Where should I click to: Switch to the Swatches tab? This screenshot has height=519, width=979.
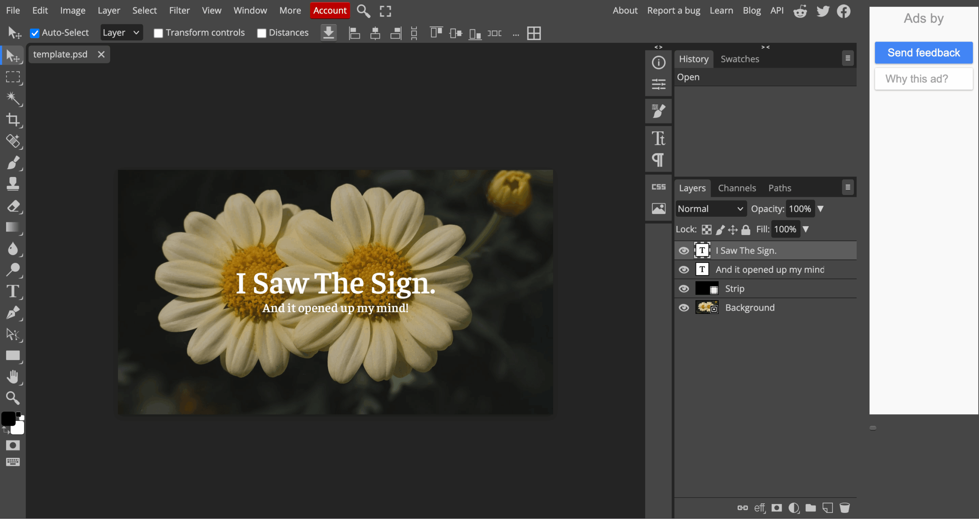[740, 59]
